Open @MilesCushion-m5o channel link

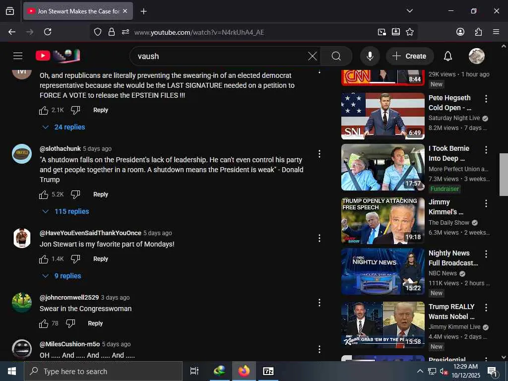(69, 344)
